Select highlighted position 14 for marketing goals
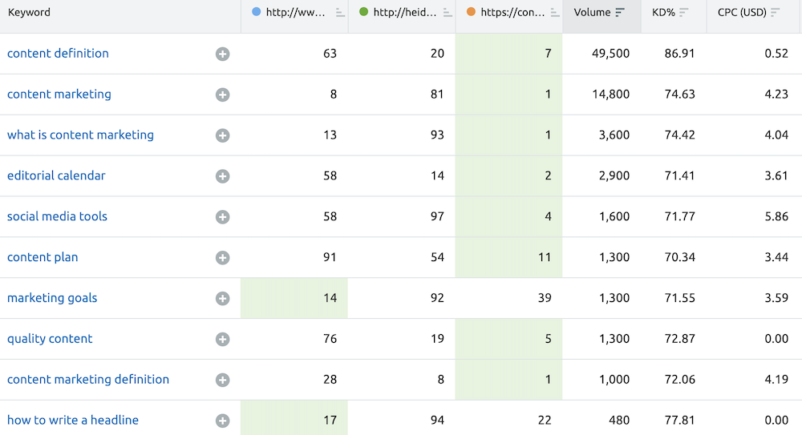802x435 pixels. pos(329,298)
